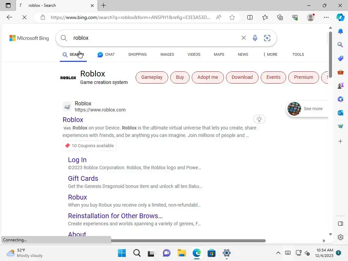Open Windows Start button
This screenshot has height=261, width=348.
[122, 253]
